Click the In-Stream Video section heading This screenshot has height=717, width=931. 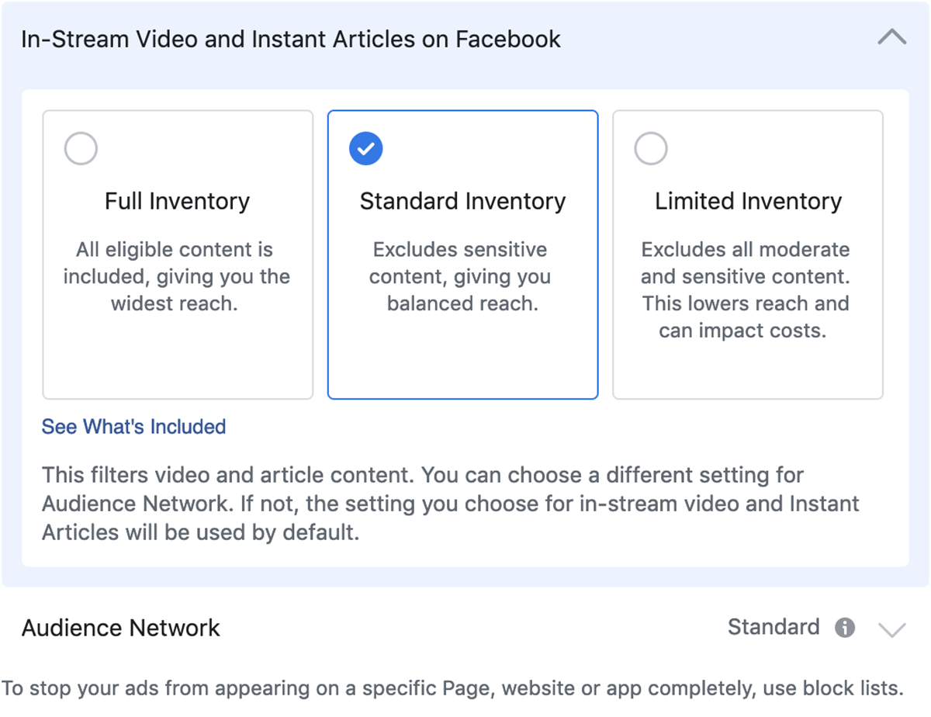tap(290, 39)
